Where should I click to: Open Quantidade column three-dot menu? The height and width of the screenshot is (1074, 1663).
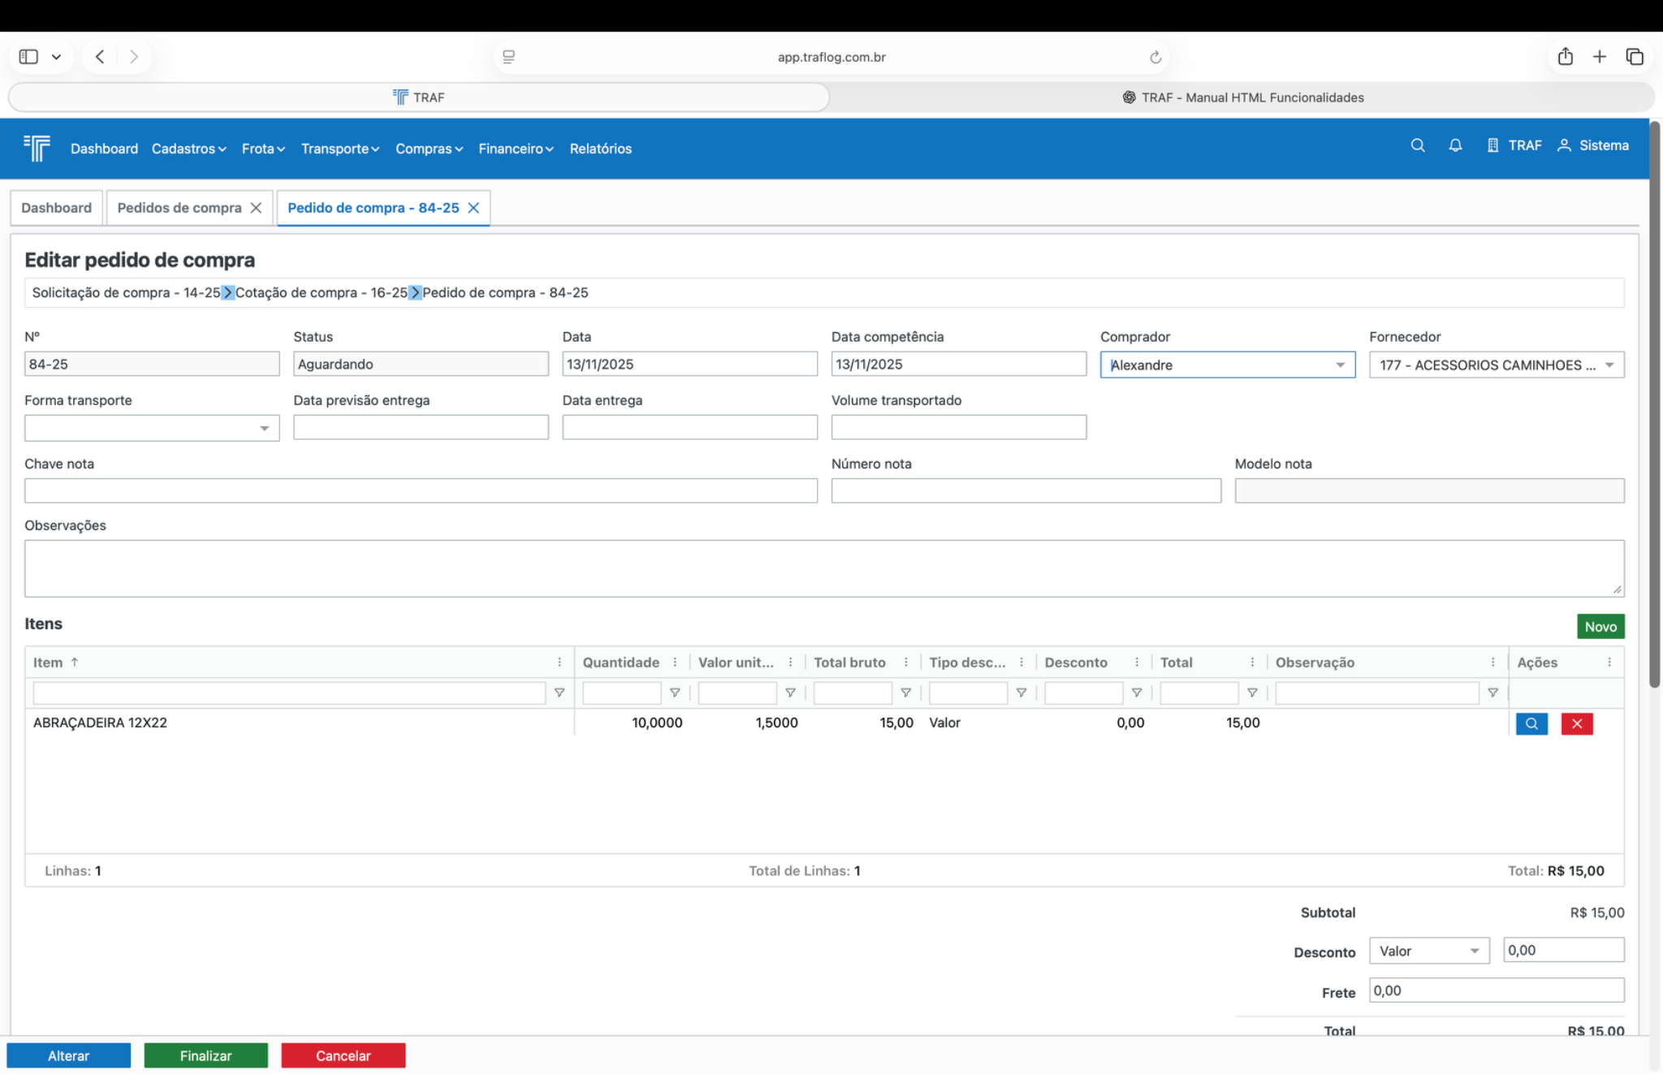click(x=675, y=662)
